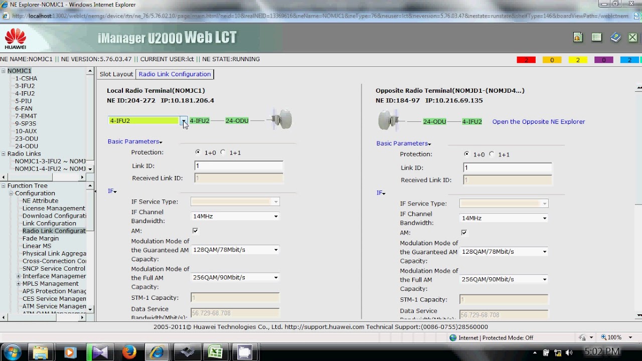Open the screen recorder taskbar icon
642x361 pixels.
pos(245,352)
